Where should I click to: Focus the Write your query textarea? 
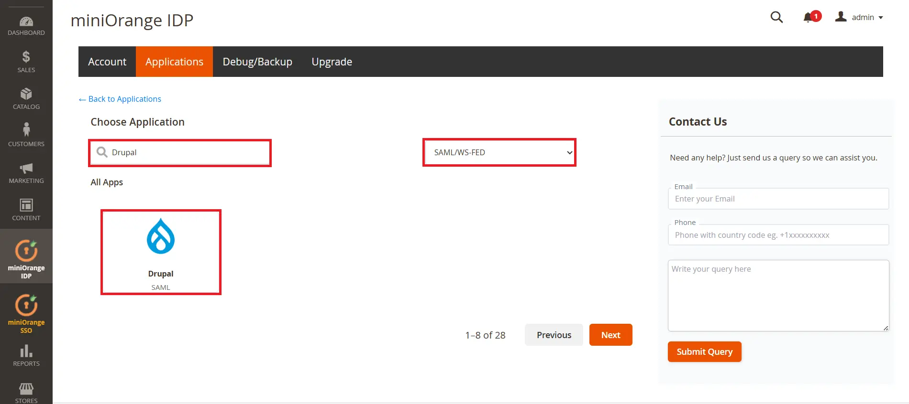[x=778, y=296]
